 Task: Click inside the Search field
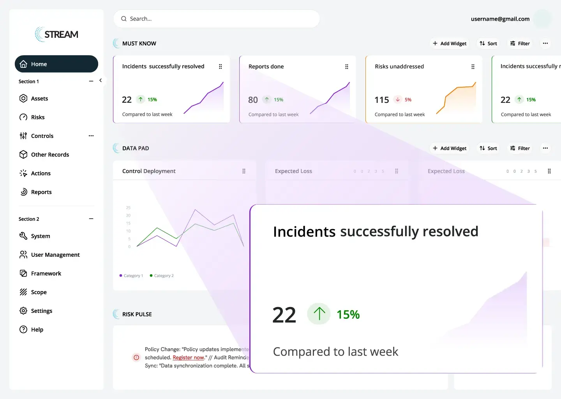click(x=217, y=19)
